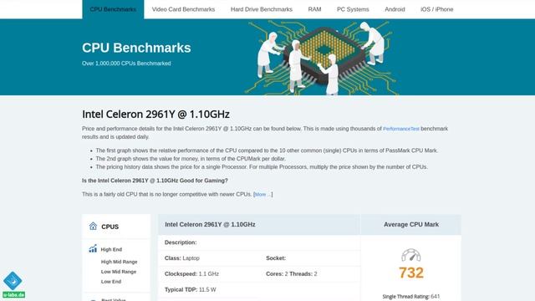The image size is (535, 301).
Task: Click 'Over 1,000,000 CPUs Benchmarked' text
Action: (x=126, y=64)
